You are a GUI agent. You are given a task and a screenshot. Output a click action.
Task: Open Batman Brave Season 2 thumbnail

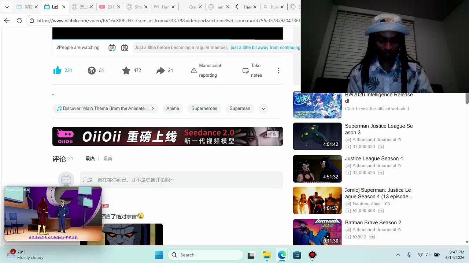pos(317,232)
